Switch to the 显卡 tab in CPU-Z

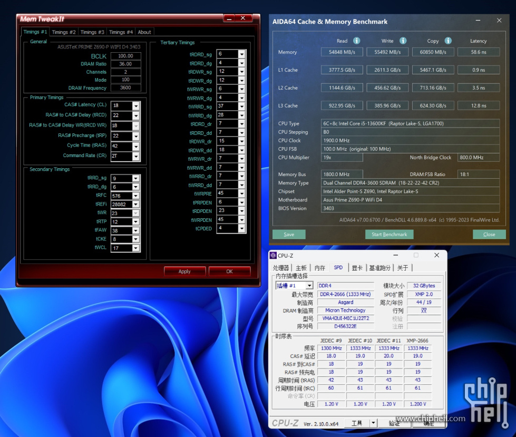pyautogui.click(x=357, y=268)
